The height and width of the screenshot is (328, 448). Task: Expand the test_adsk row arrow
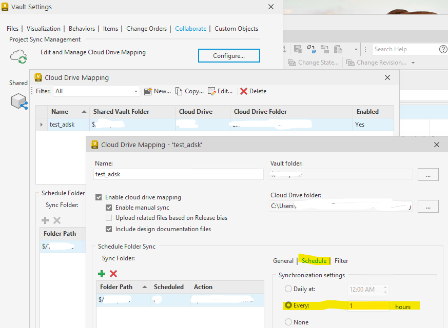pyautogui.click(x=41, y=124)
